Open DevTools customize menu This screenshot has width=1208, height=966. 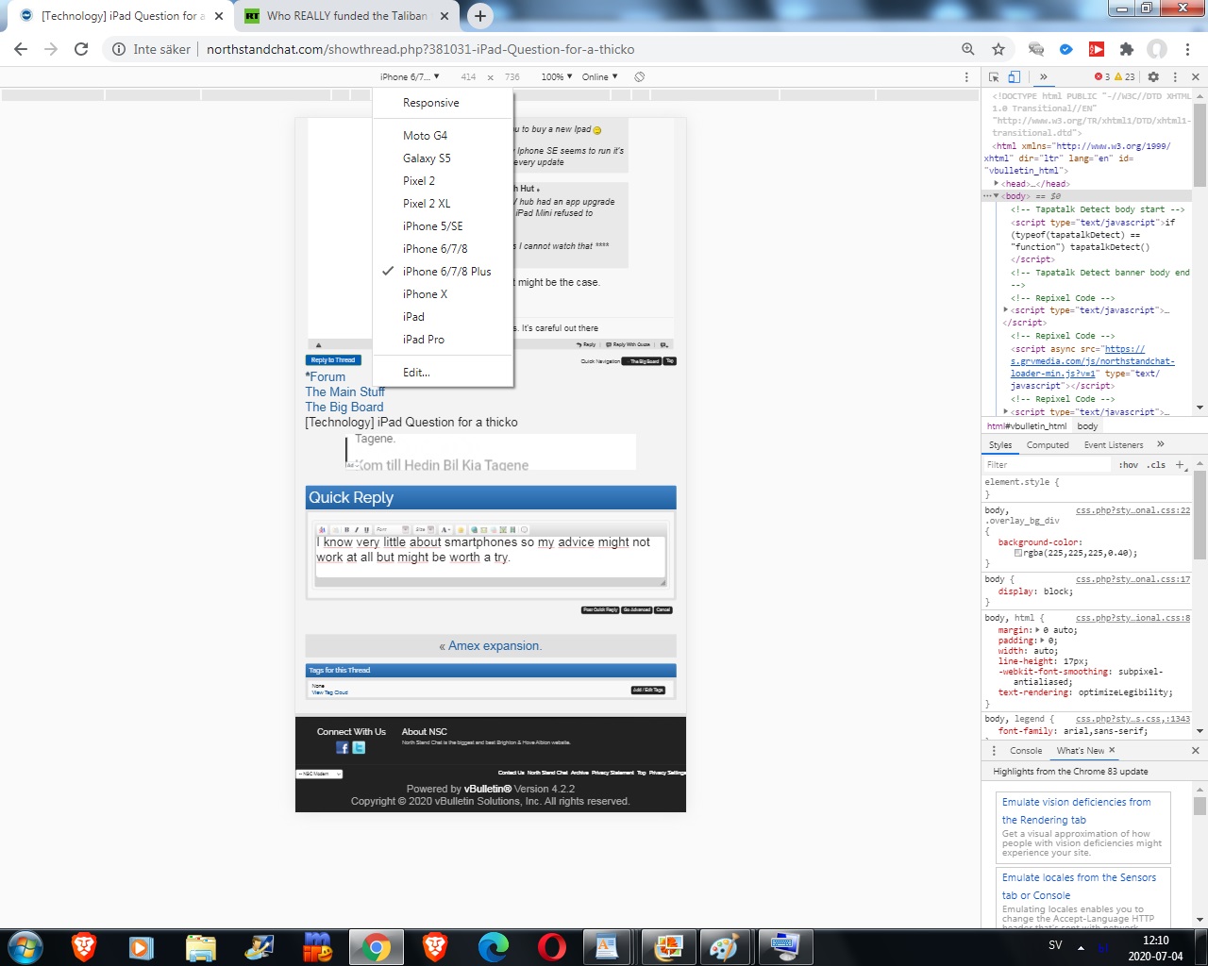1175,77
